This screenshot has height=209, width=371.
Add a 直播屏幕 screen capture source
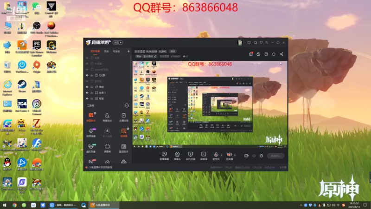[164, 156]
